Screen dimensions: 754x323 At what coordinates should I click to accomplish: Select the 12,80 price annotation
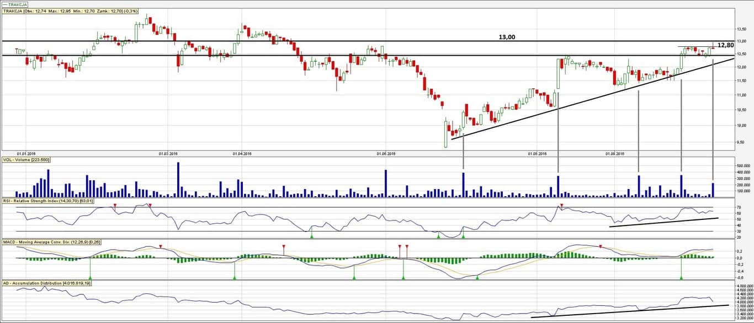click(x=725, y=45)
